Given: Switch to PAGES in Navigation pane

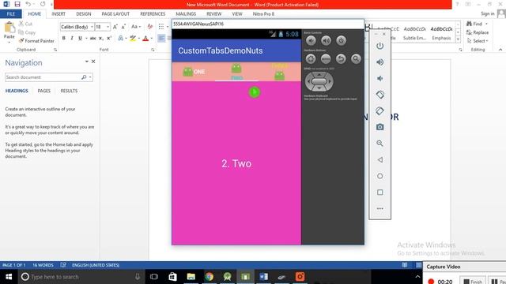Looking at the screenshot, I should pyautogui.click(x=44, y=91).
